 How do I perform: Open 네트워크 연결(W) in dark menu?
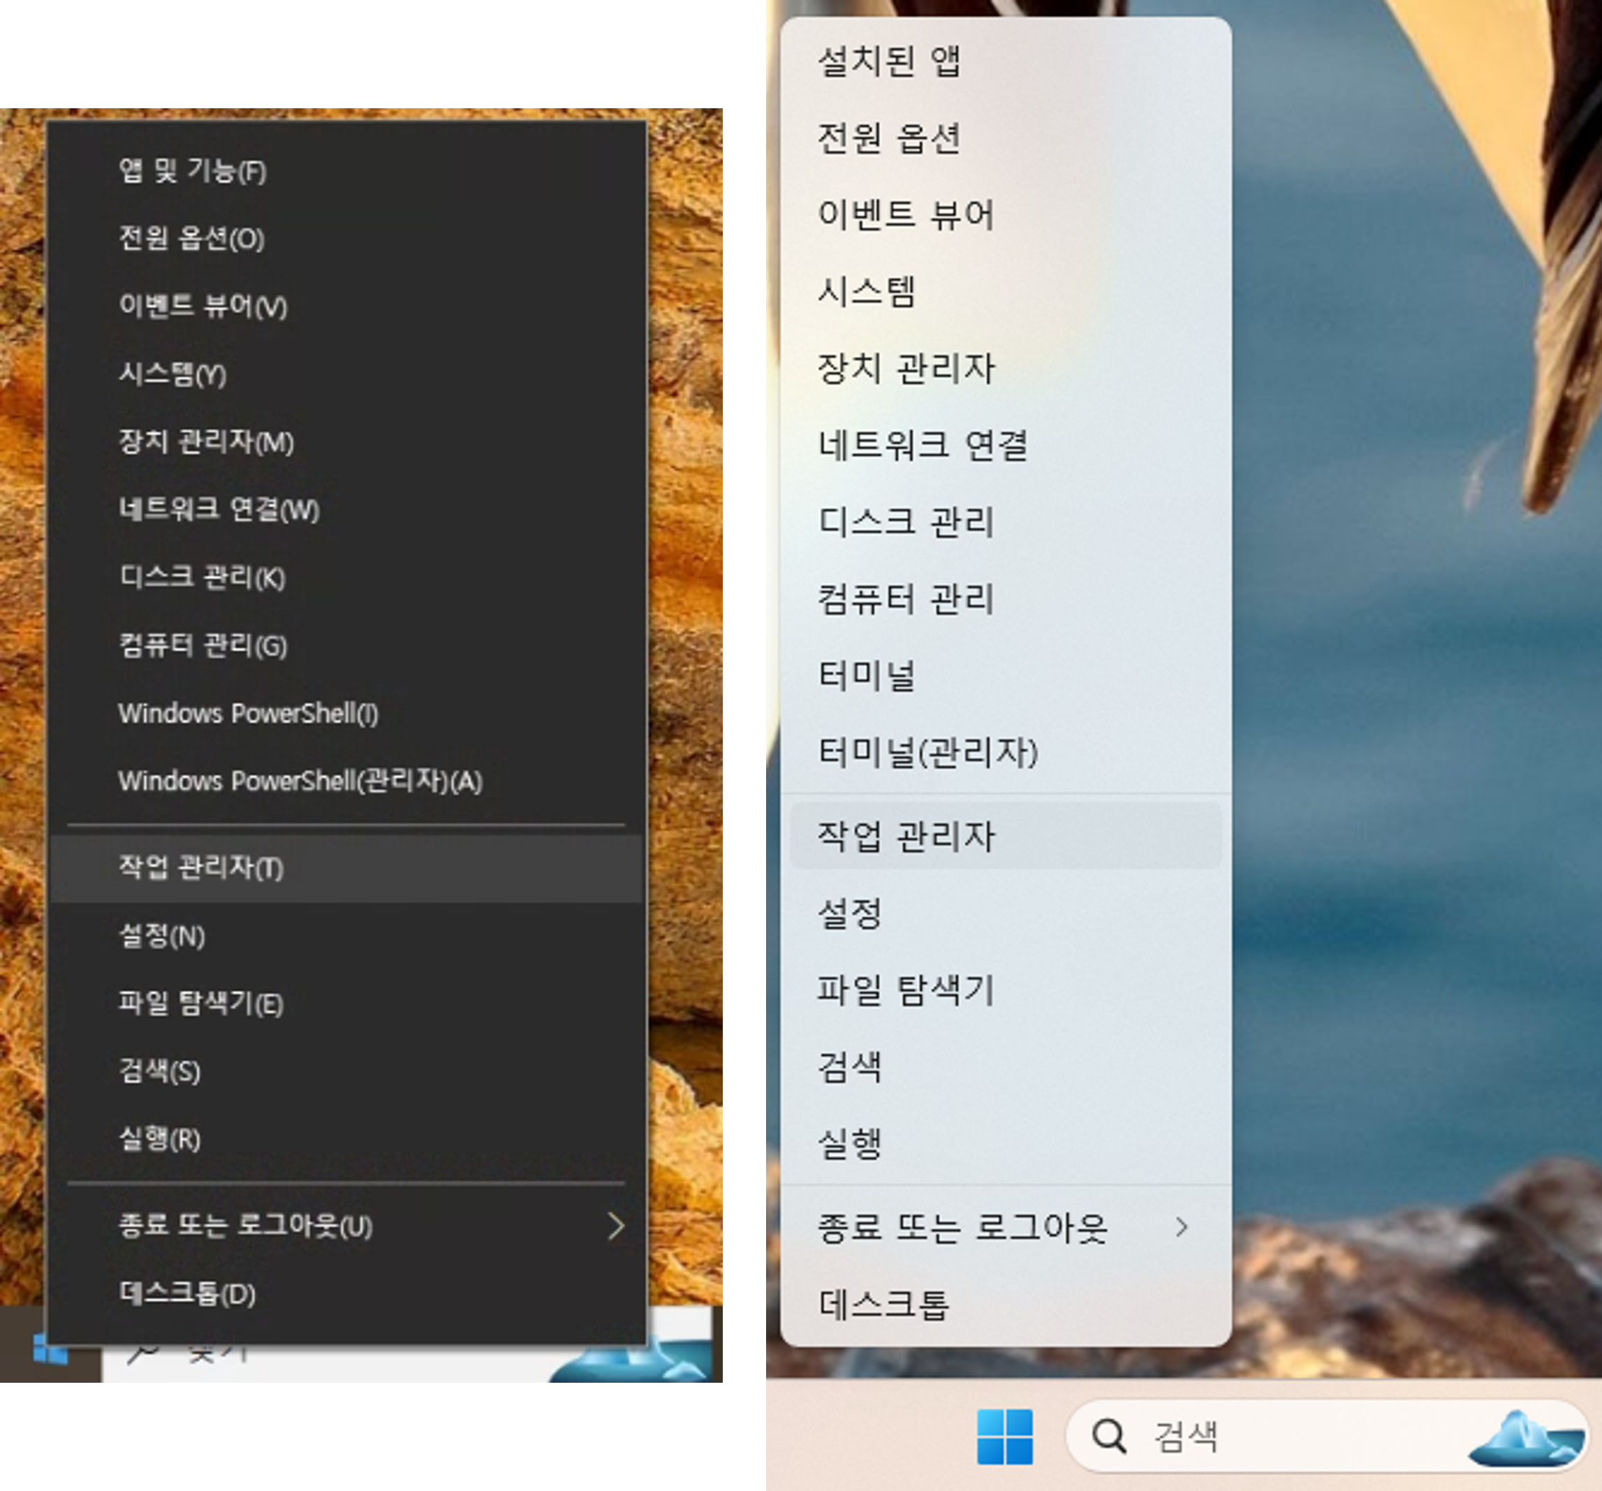tap(219, 508)
